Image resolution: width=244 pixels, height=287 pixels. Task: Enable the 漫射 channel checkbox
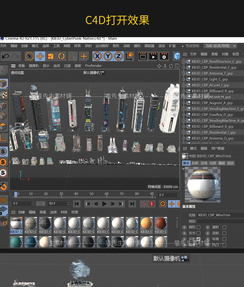click(x=224, y=227)
